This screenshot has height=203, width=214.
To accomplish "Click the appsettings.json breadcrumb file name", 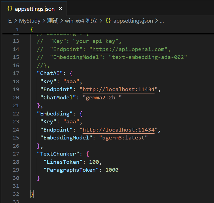I will click(x=133, y=21).
